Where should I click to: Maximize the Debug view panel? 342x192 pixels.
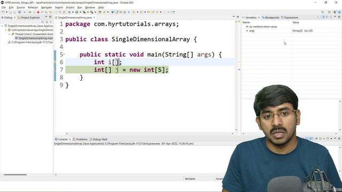[50, 17]
